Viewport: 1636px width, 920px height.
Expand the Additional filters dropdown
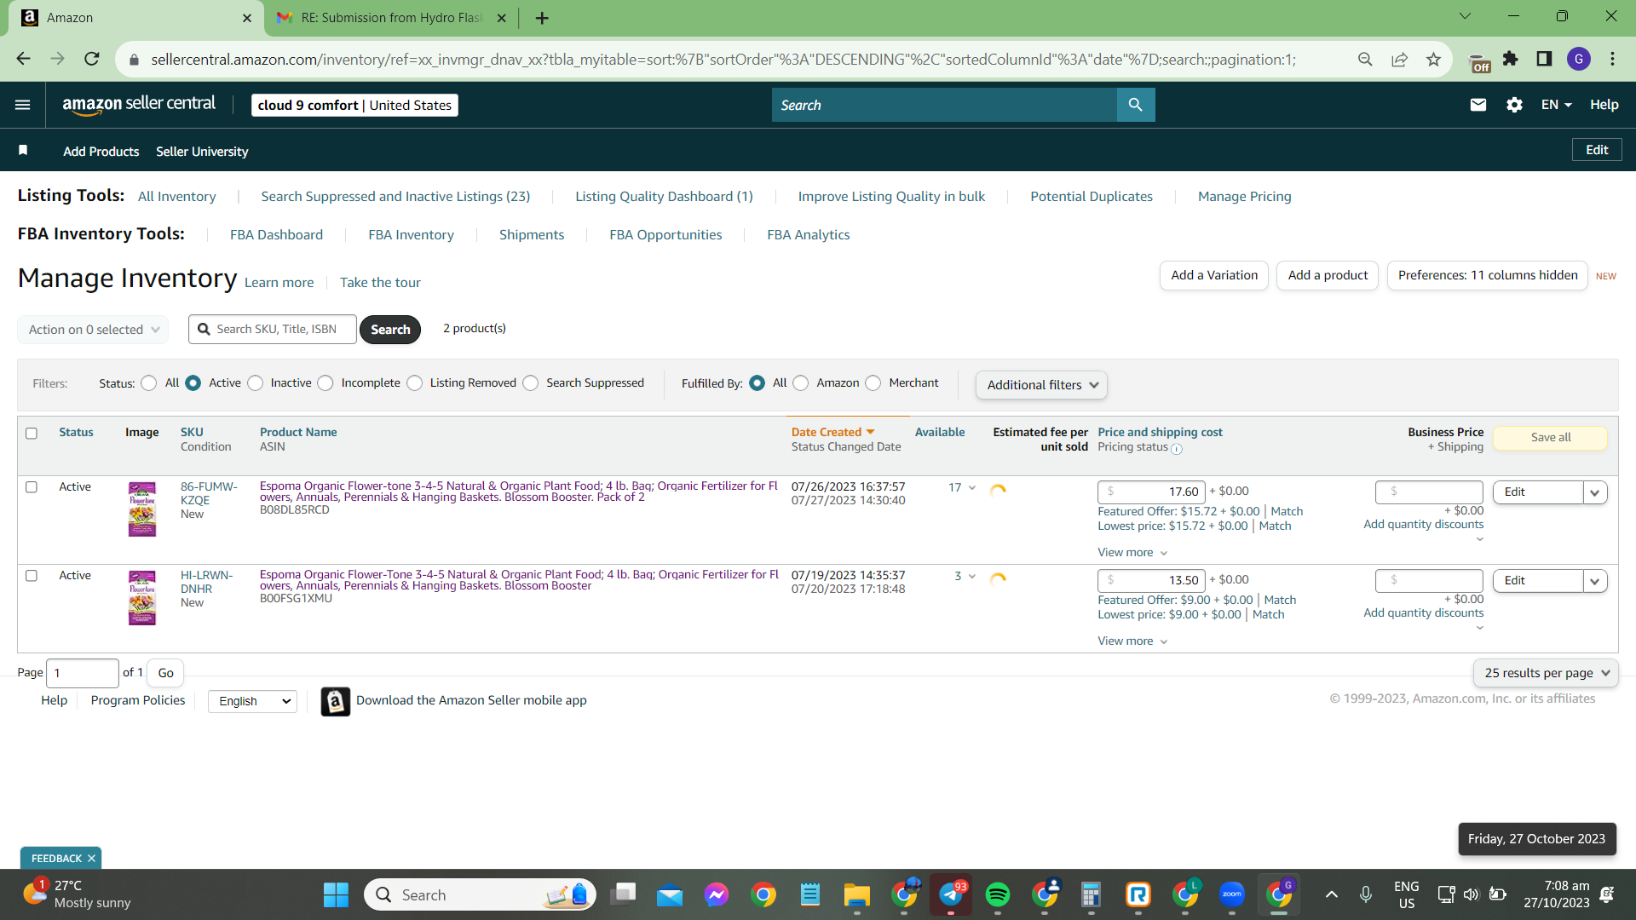coord(1041,385)
